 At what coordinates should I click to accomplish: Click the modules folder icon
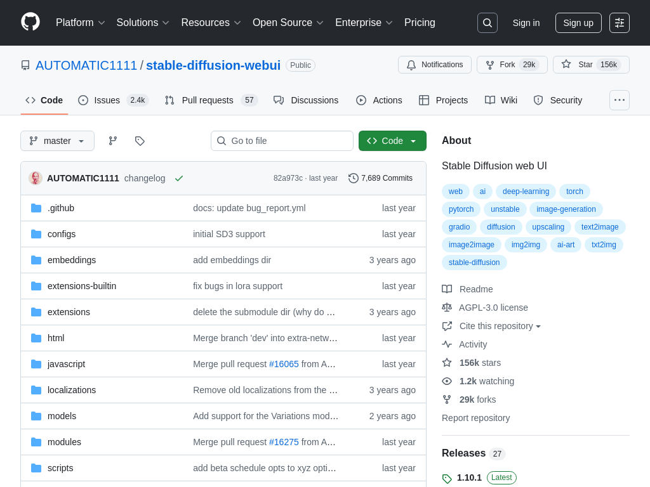coord(36,442)
